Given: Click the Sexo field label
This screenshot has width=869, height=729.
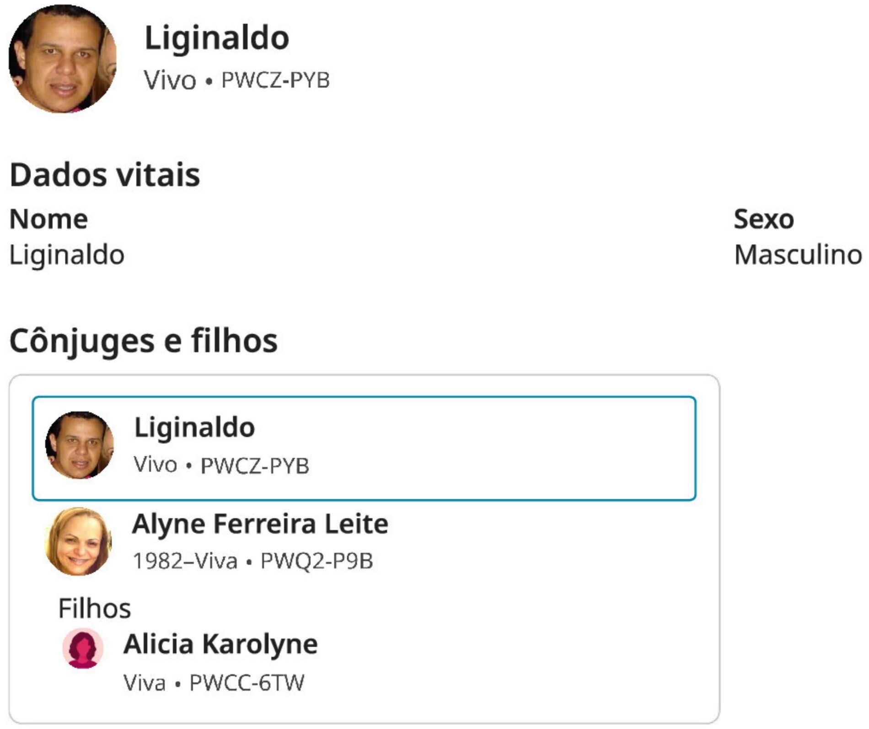Looking at the screenshot, I should click(x=763, y=219).
